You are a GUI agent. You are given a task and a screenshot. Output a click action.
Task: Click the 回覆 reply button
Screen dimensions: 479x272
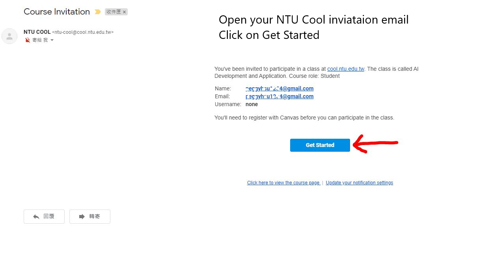pos(44,217)
